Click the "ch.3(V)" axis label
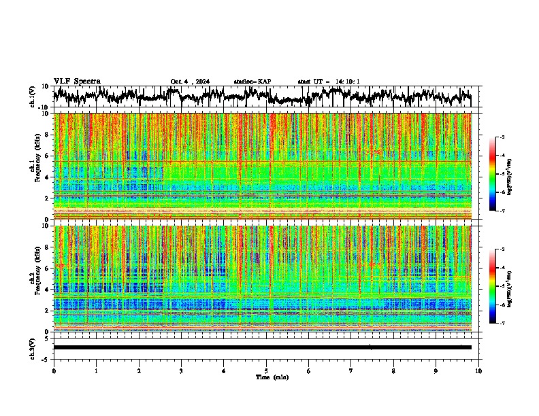The height and width of the screenshot is (416, 539). click(33, 349)
